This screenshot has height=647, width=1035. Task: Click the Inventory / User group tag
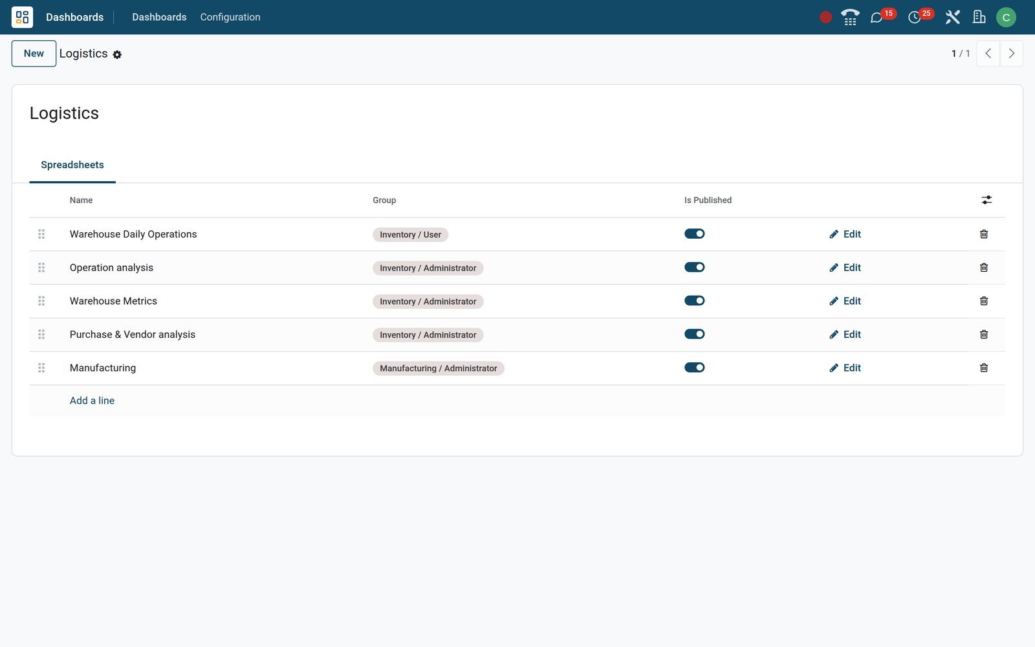pyautogui.click(x=410, y=234)
